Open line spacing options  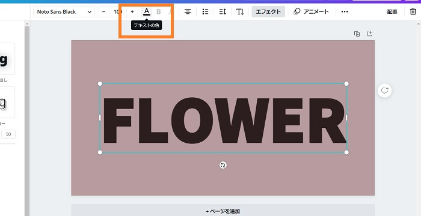click(x=223, y=11)
